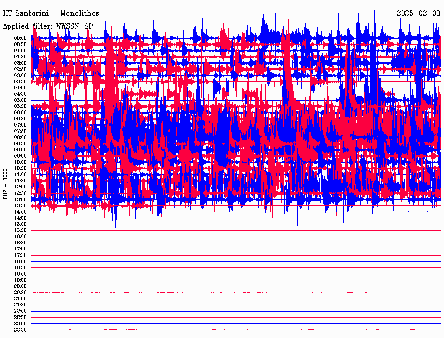Image resolution: width=444 pixels, height=338 pixels.
Task: Select the 13:00 time label
Action: pyautogui.click(x=20, y=200)
